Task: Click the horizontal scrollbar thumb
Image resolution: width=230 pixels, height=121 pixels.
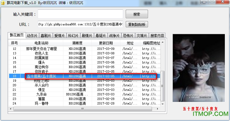Action: [83, 109]
